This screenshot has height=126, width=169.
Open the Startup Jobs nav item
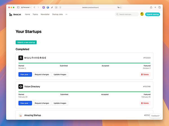[x=57, y=14]
